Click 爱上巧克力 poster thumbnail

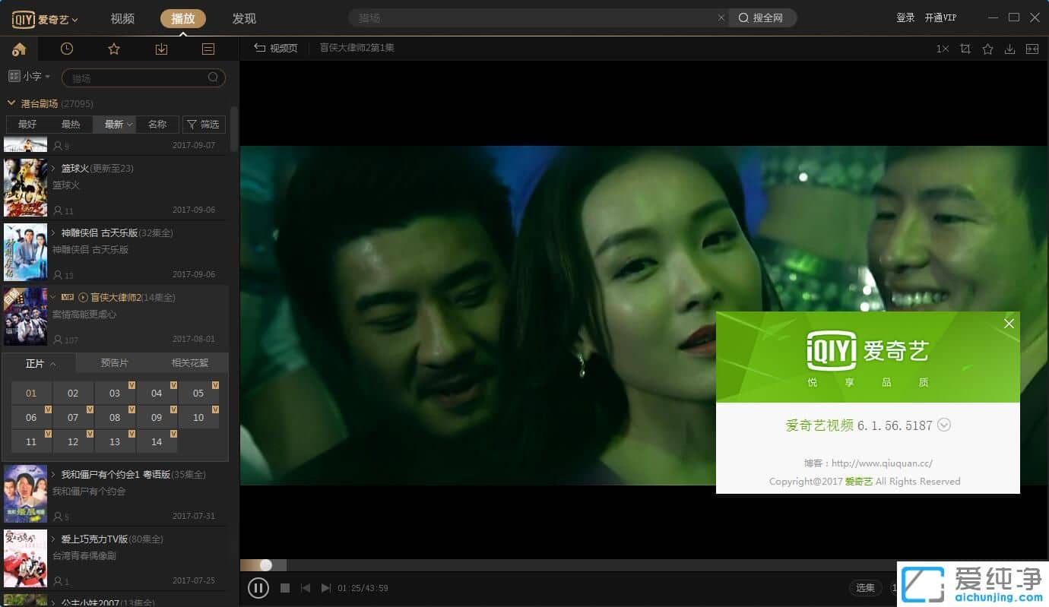tap(25, 558)
